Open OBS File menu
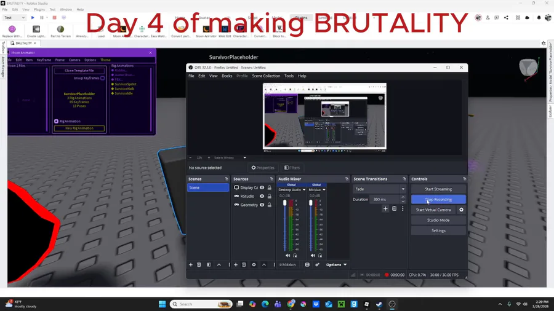Image resolution: width=554 pixels, height=311 pixels. [191, 76]
